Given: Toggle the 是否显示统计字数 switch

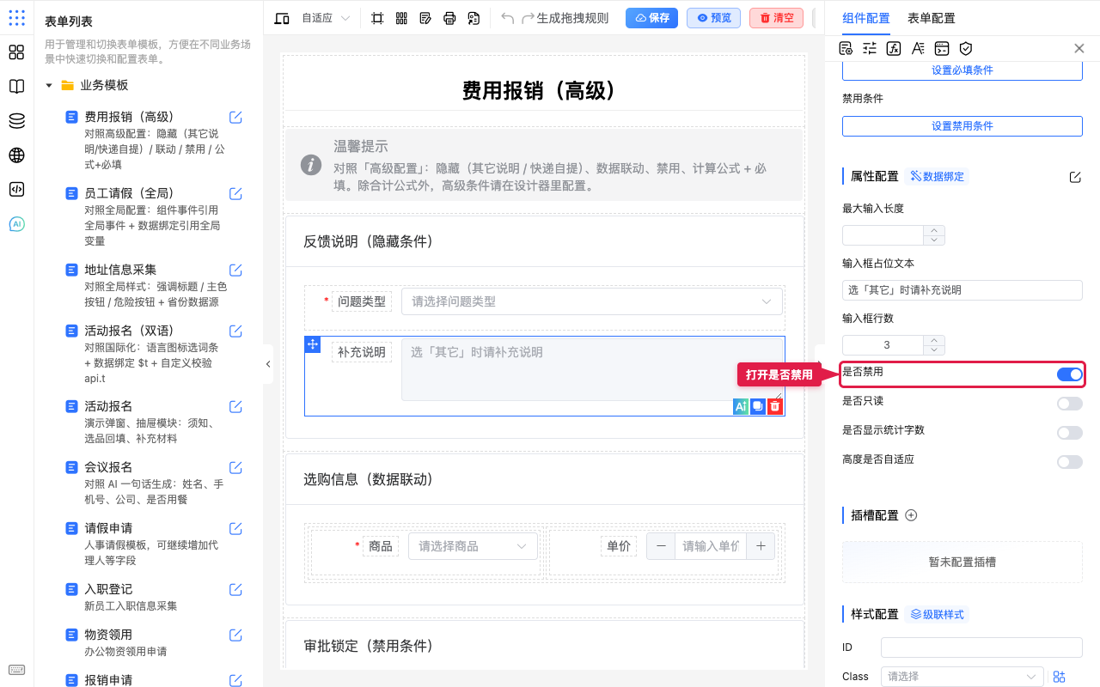Looking at the screenshot, I should (1070, 433).
